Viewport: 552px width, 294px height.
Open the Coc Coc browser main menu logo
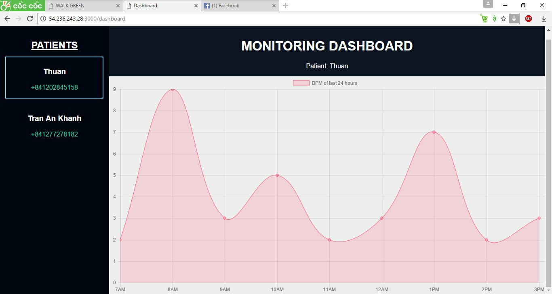22,6
